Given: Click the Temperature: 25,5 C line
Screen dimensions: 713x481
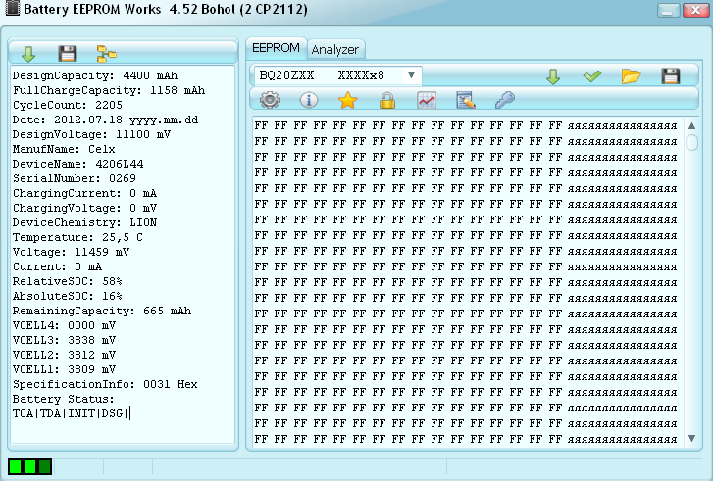Looking at the screenshot, I should tap(77, 237).
